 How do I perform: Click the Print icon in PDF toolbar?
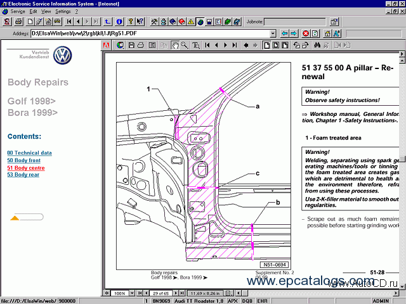point(141,46)
